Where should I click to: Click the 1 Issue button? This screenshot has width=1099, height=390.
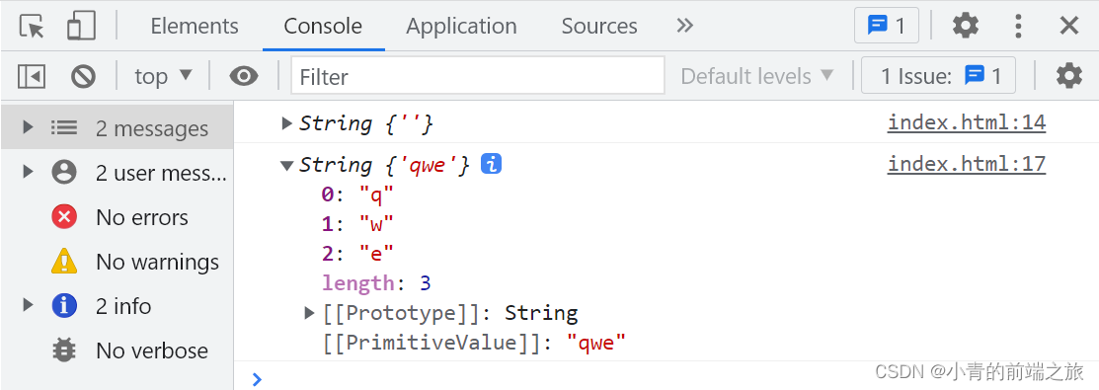[938, 76]
